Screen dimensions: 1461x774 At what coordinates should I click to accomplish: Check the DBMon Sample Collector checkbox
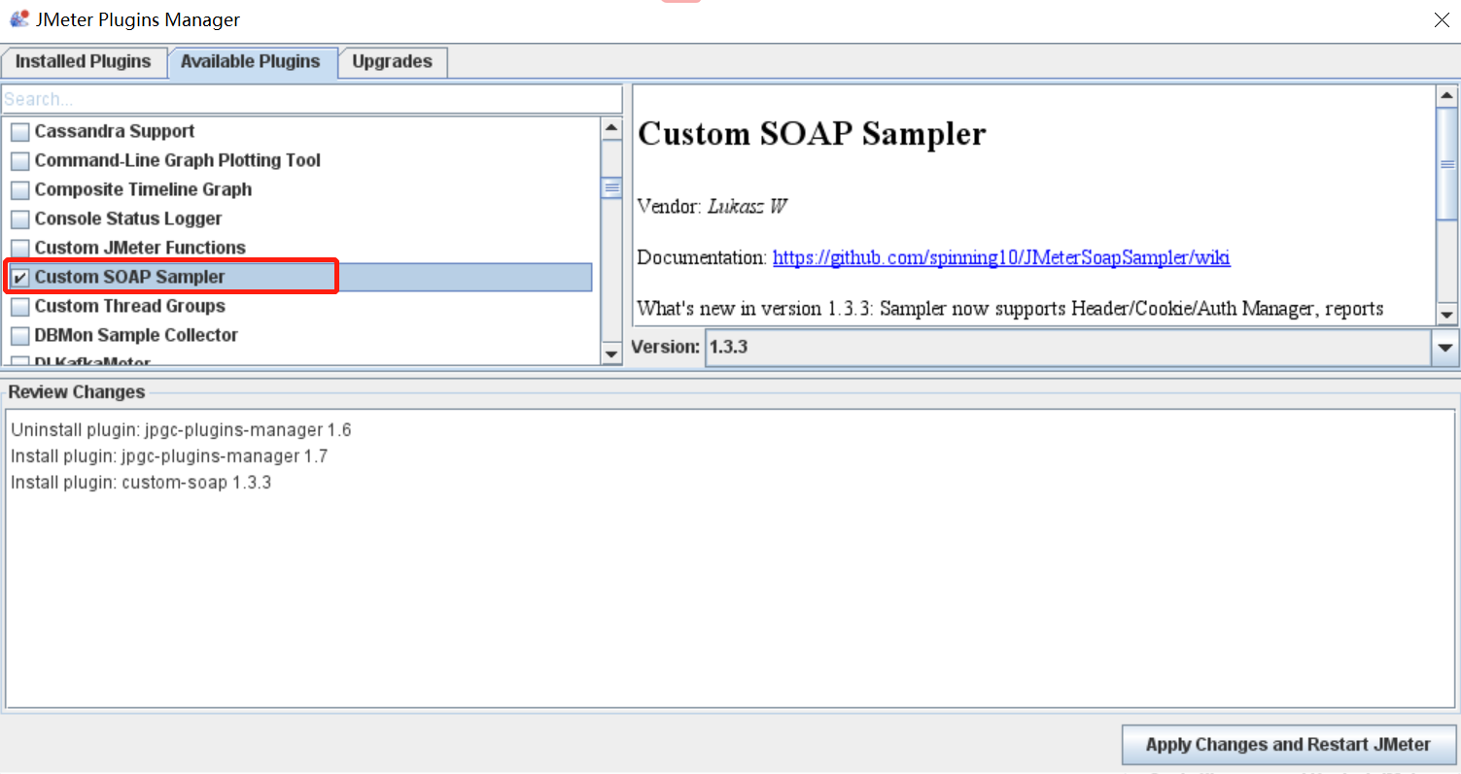point(20,336)
